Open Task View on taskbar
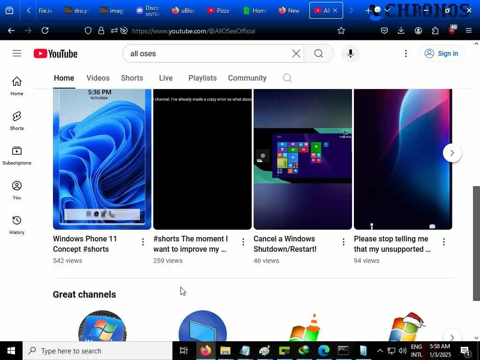The image size is (480, 360). pos(184,351)
